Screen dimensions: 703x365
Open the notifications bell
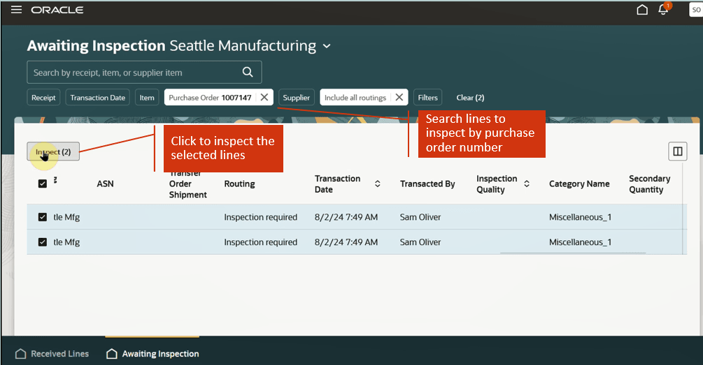click(x=663, y=10)
